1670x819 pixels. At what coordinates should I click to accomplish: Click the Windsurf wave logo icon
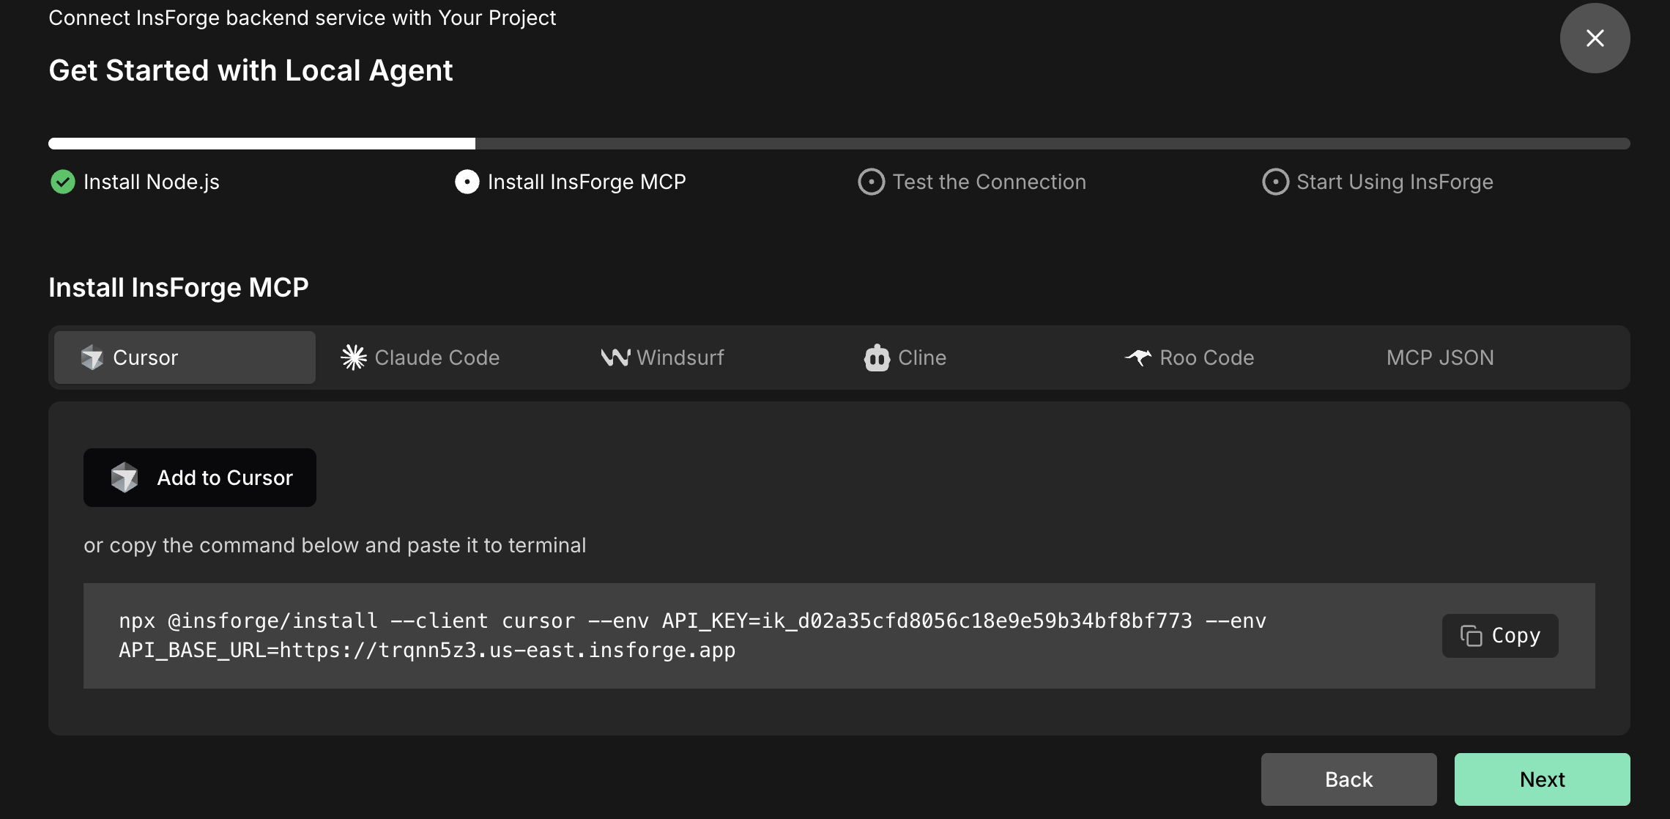click(615, 357)
